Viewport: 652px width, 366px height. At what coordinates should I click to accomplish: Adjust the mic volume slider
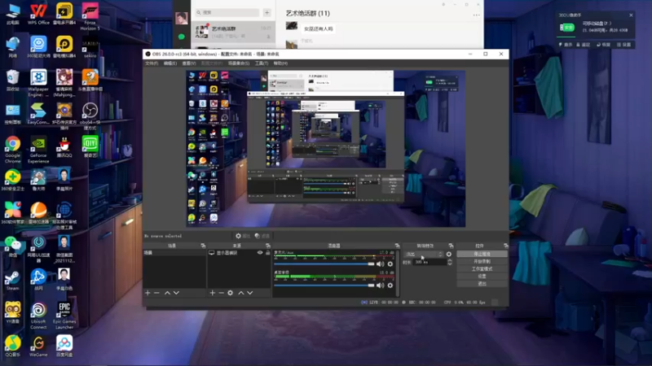point(324,264)
